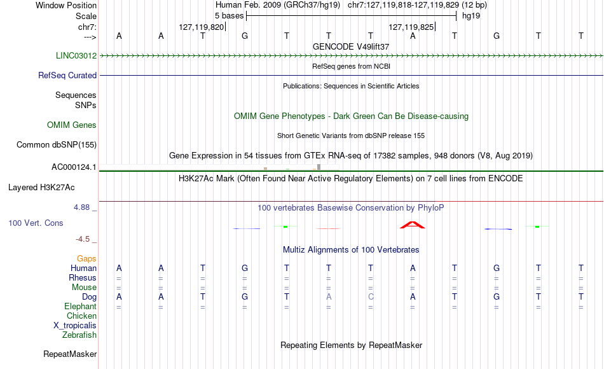The width and height of the screenshot is (604, 369).
Task: Click the '--->' strand direction arrow label
Action: (90, 37)
